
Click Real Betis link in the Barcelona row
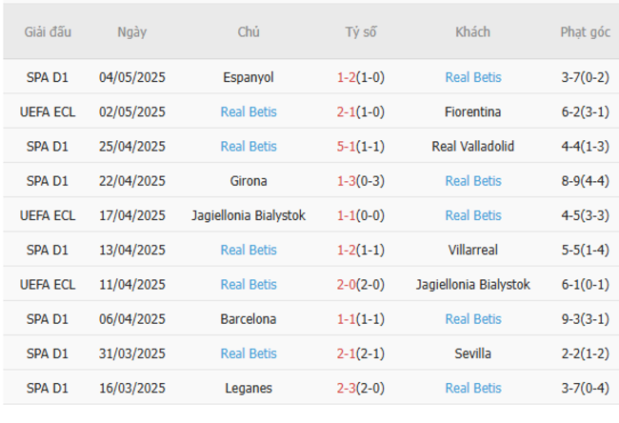click(473, 318)
